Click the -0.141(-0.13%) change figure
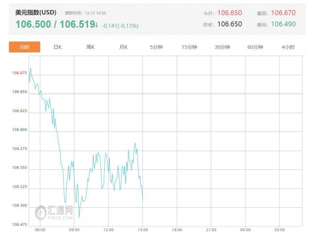 point(120,26)
